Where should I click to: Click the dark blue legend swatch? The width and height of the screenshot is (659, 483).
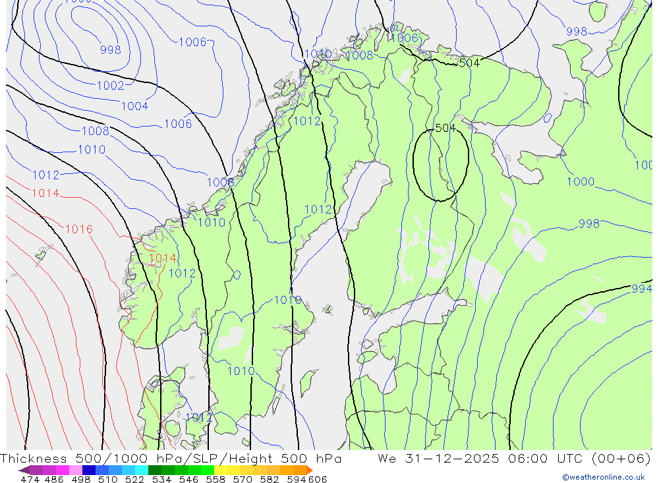89,470
